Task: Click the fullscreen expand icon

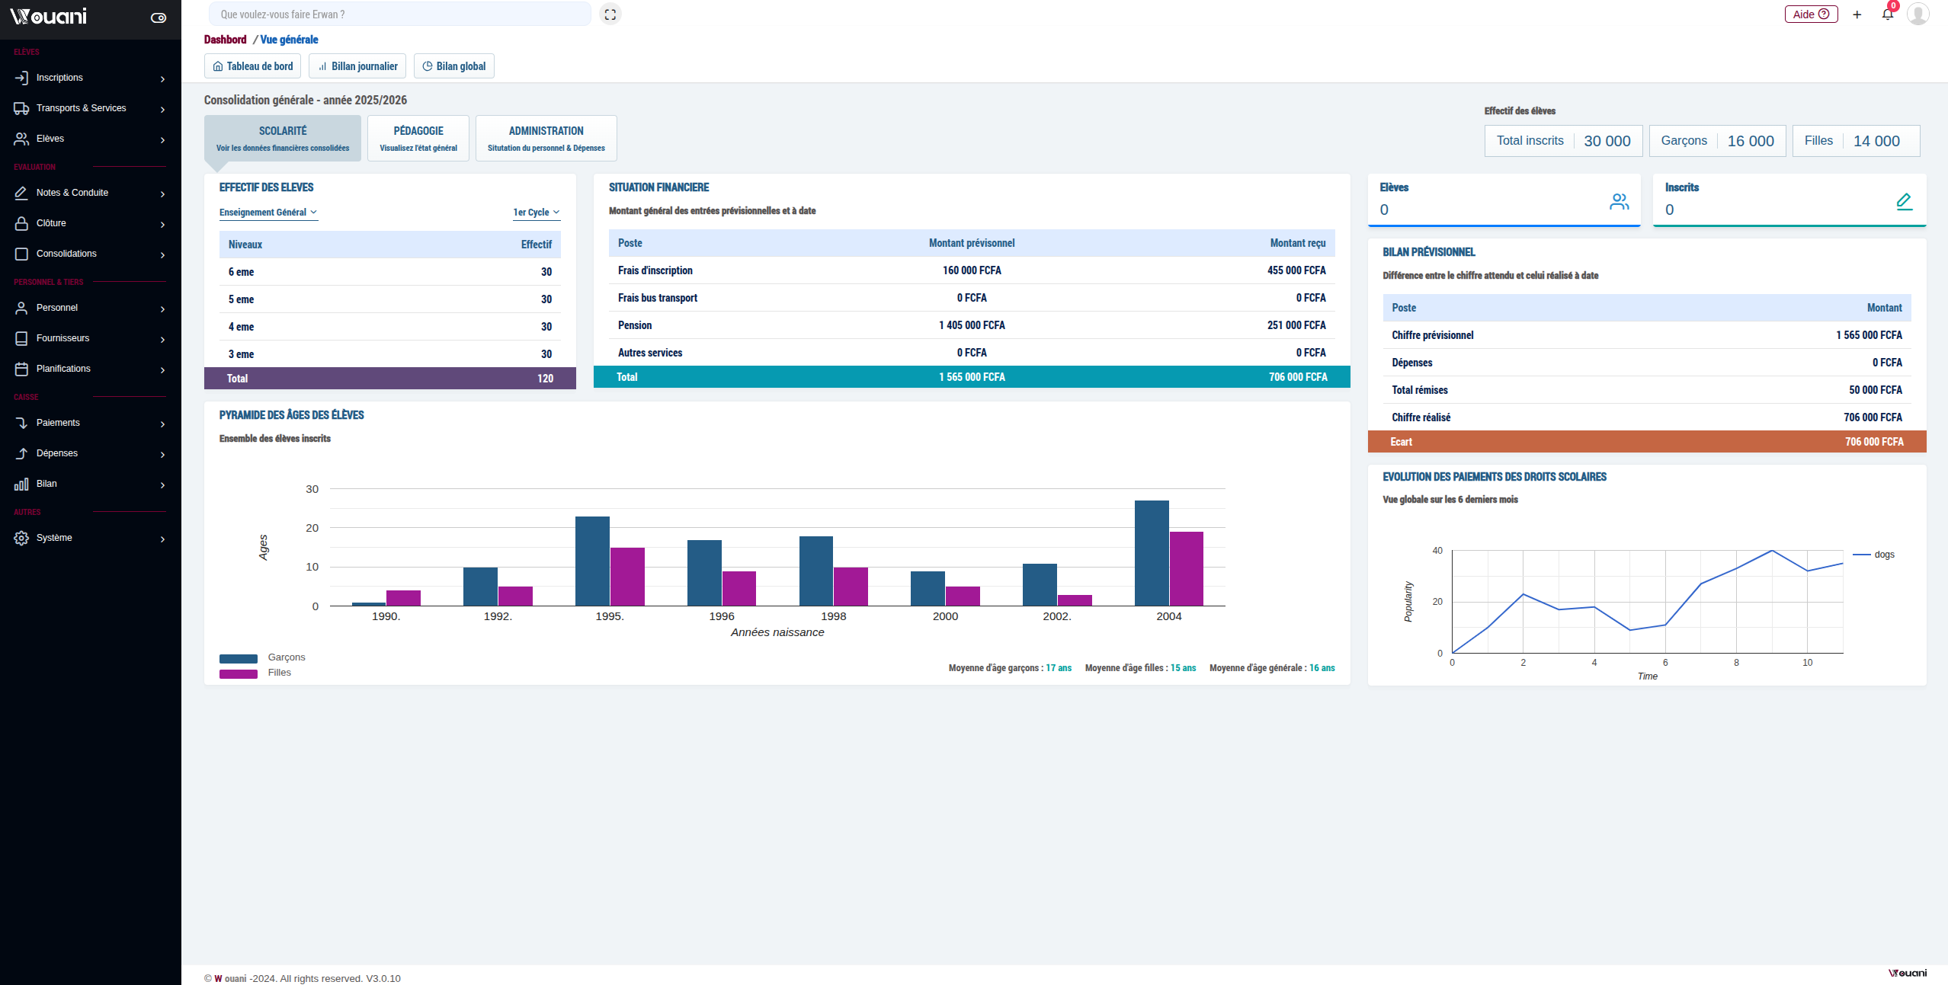Action: coord(610,14)
